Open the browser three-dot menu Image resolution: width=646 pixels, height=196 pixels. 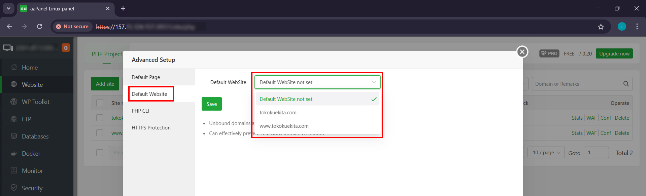637,26
